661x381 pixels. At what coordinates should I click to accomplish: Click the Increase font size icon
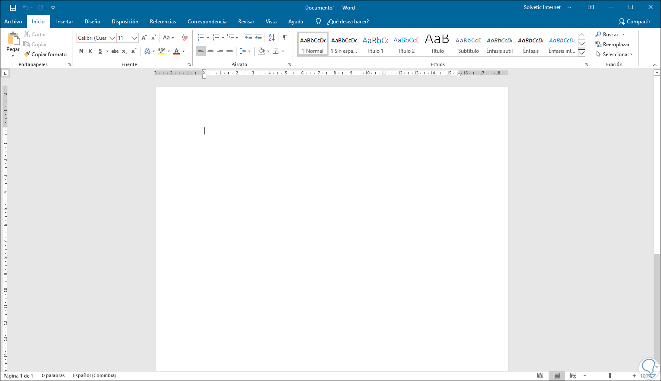(x=144, y=38)
